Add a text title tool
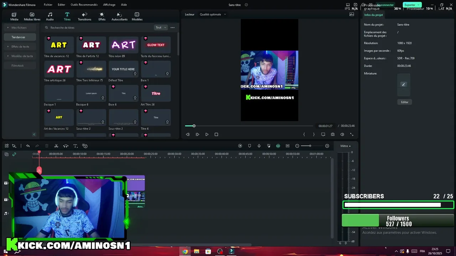 coord(75,146)
